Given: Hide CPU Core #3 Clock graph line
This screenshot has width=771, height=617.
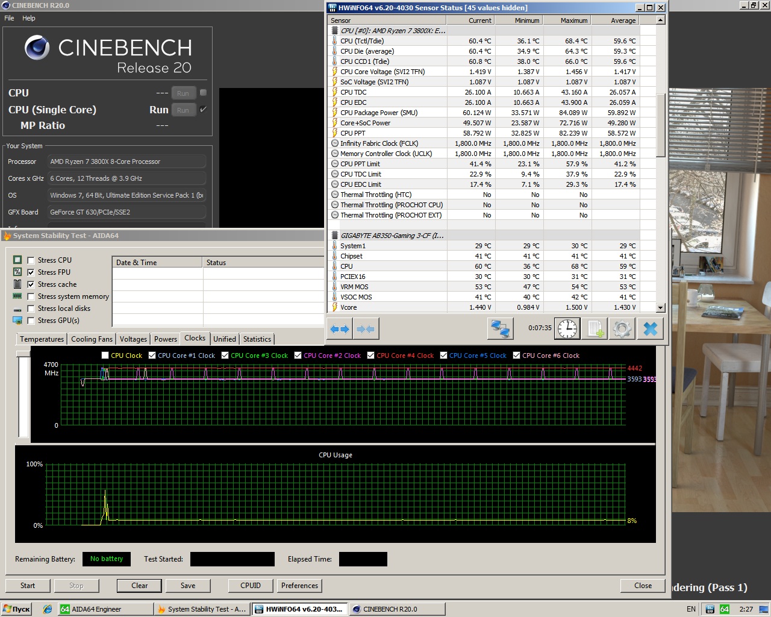Looking at the screenshot, I should click(x=225, y=355).
